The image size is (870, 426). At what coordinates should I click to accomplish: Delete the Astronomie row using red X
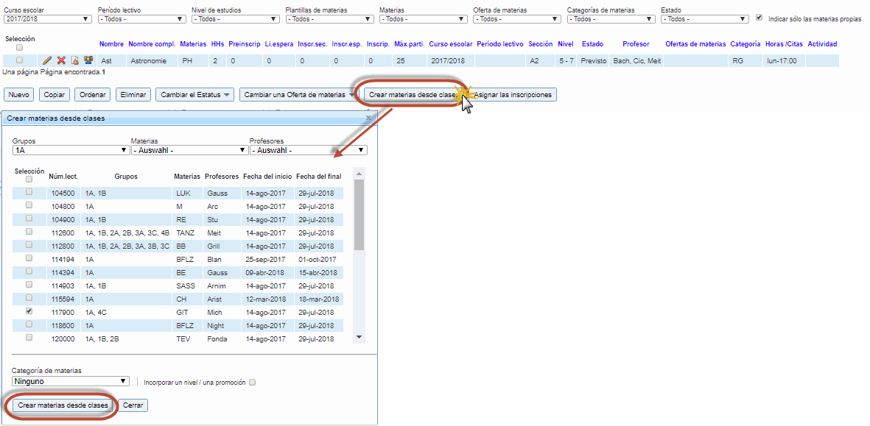62,60
